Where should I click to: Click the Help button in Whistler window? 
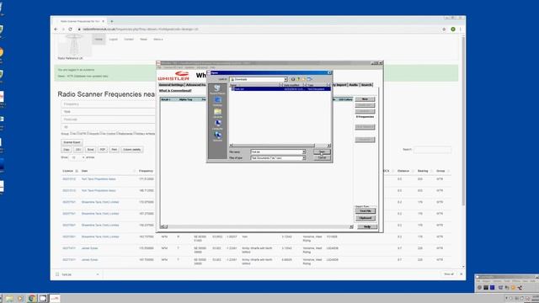click(367, 226)
